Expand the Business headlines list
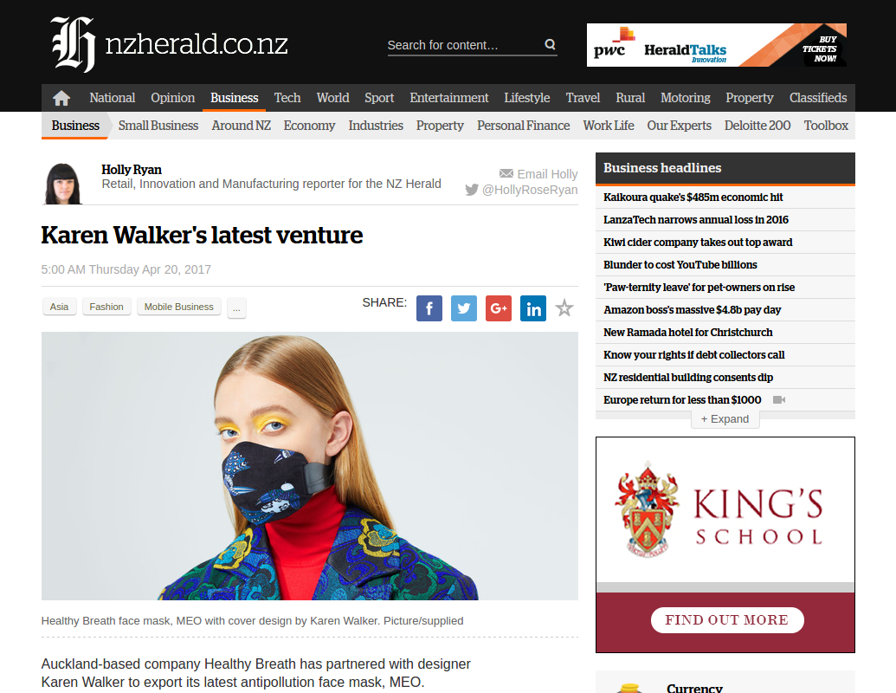Image resolution: width=896 pixels, height=693 pixels. [725, 419]
